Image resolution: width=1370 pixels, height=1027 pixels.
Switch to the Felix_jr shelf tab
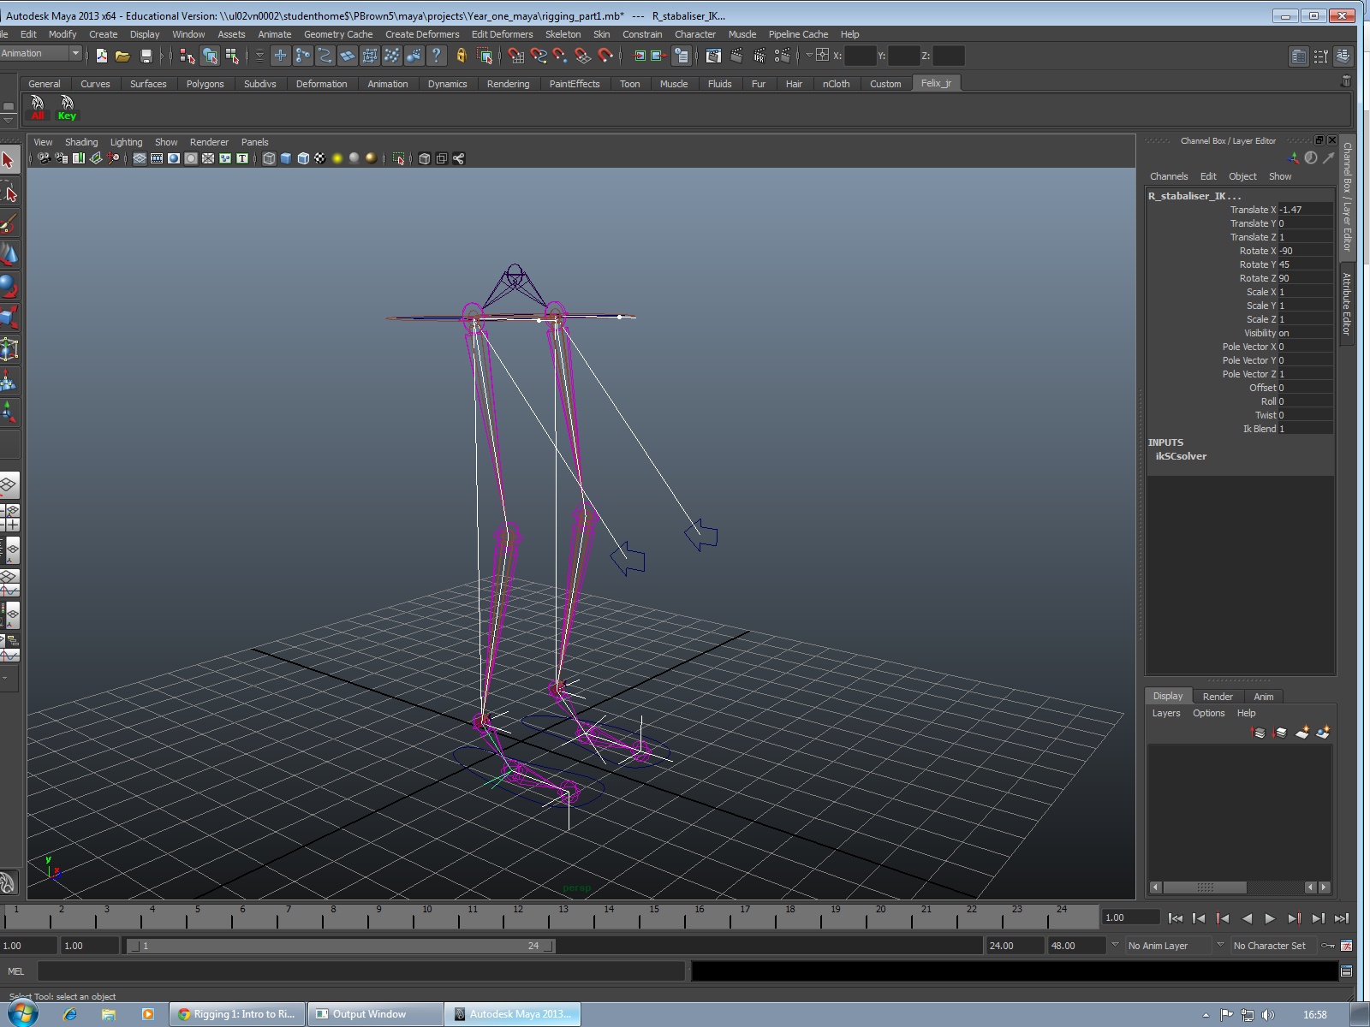pyautogui.click(x=936, y=83)
